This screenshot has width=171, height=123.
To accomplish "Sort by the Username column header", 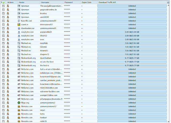I will [x=51, y=2].
